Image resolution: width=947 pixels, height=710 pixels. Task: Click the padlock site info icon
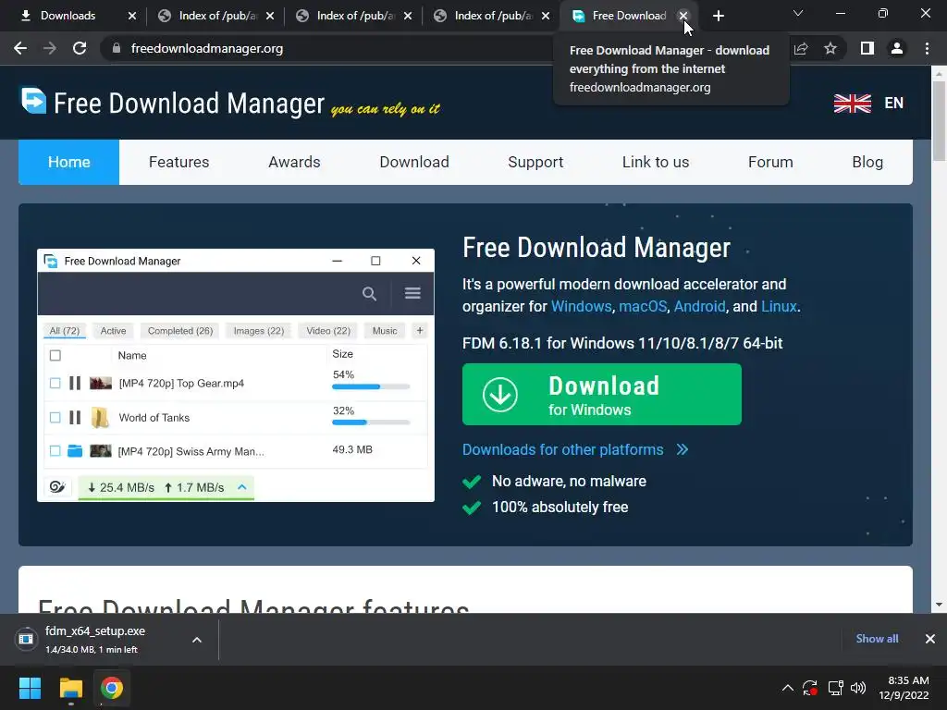[x=117, y=48]
